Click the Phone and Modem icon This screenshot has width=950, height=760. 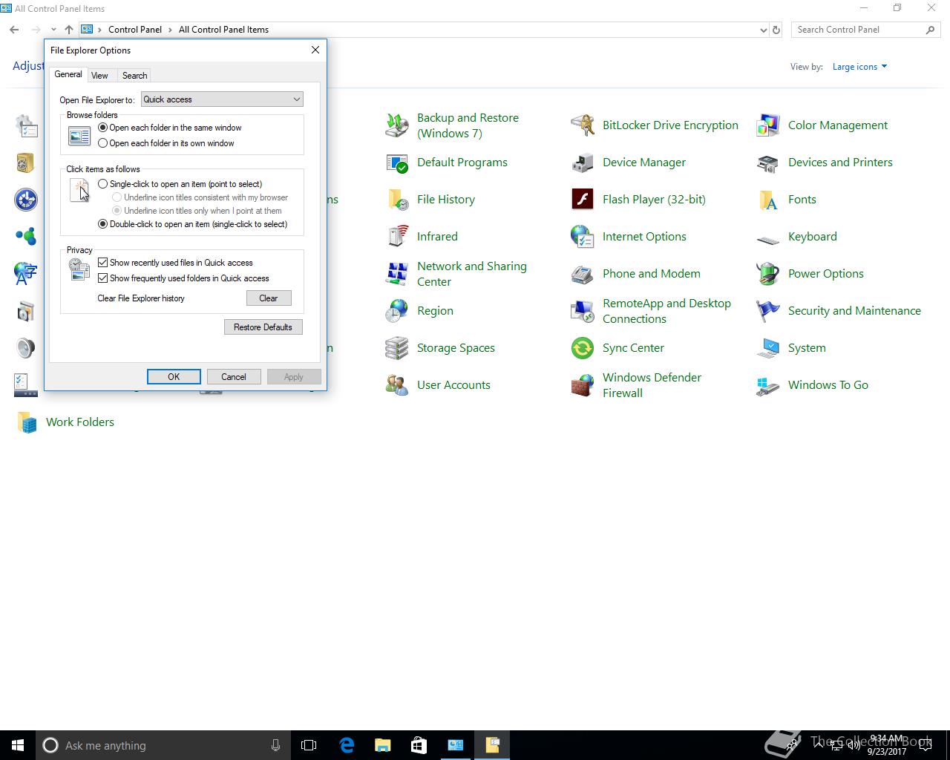pos(583,274)
